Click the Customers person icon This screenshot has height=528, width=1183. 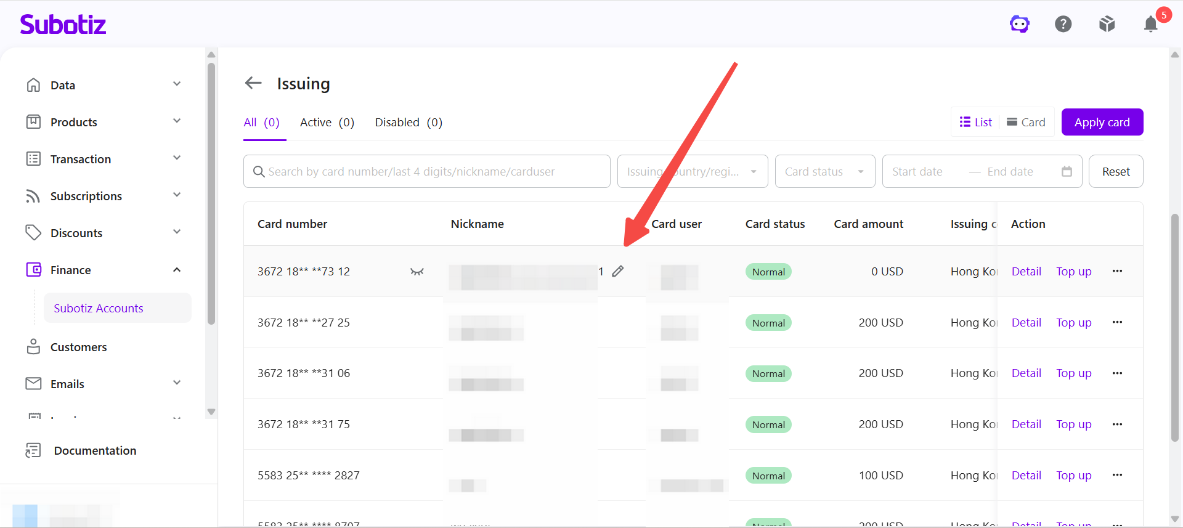[33, 347]
